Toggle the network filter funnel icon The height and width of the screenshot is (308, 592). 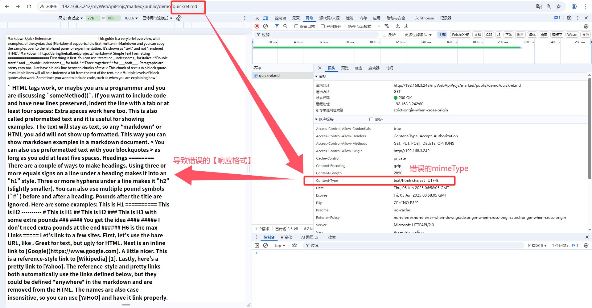tap(277, 26)
